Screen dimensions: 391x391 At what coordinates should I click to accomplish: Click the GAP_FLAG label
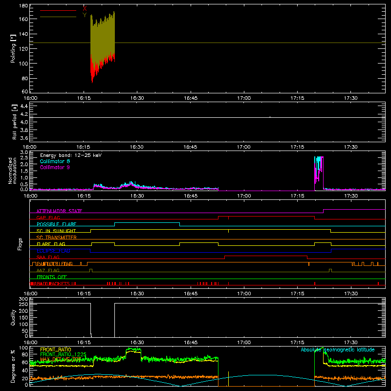pyautogui.click(x=48, y=217)
